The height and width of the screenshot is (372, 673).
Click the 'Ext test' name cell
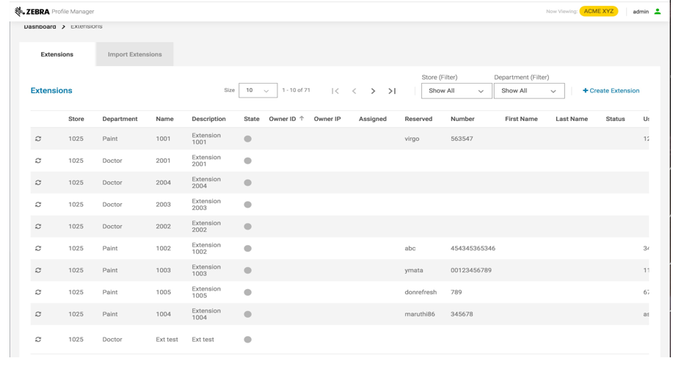click(x=167, y=339)
